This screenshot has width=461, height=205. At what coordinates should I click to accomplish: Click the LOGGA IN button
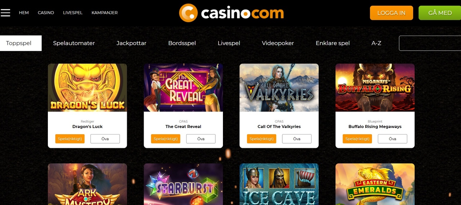391,13
